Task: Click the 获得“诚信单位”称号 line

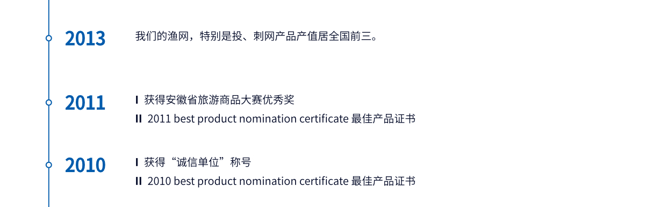Action: 197,162
